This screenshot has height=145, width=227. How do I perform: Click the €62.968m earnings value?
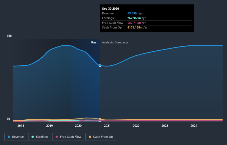point(134,18)
